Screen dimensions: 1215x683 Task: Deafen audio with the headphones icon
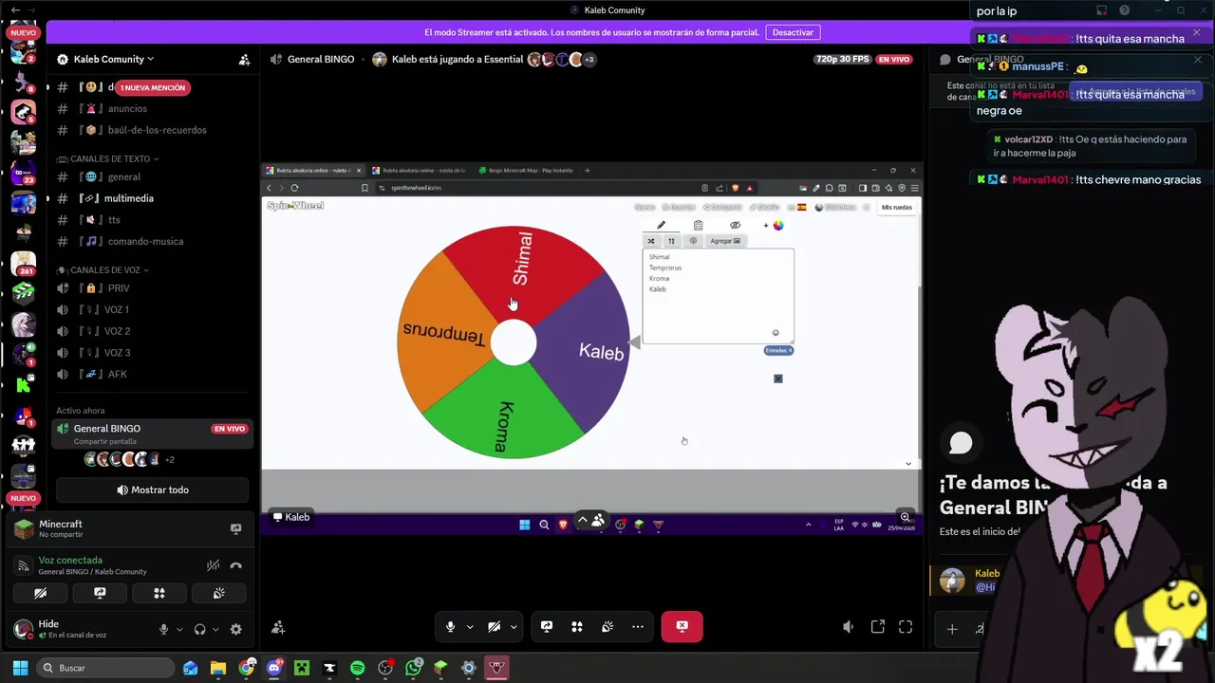pyautogui.click(x=200, y=629)
